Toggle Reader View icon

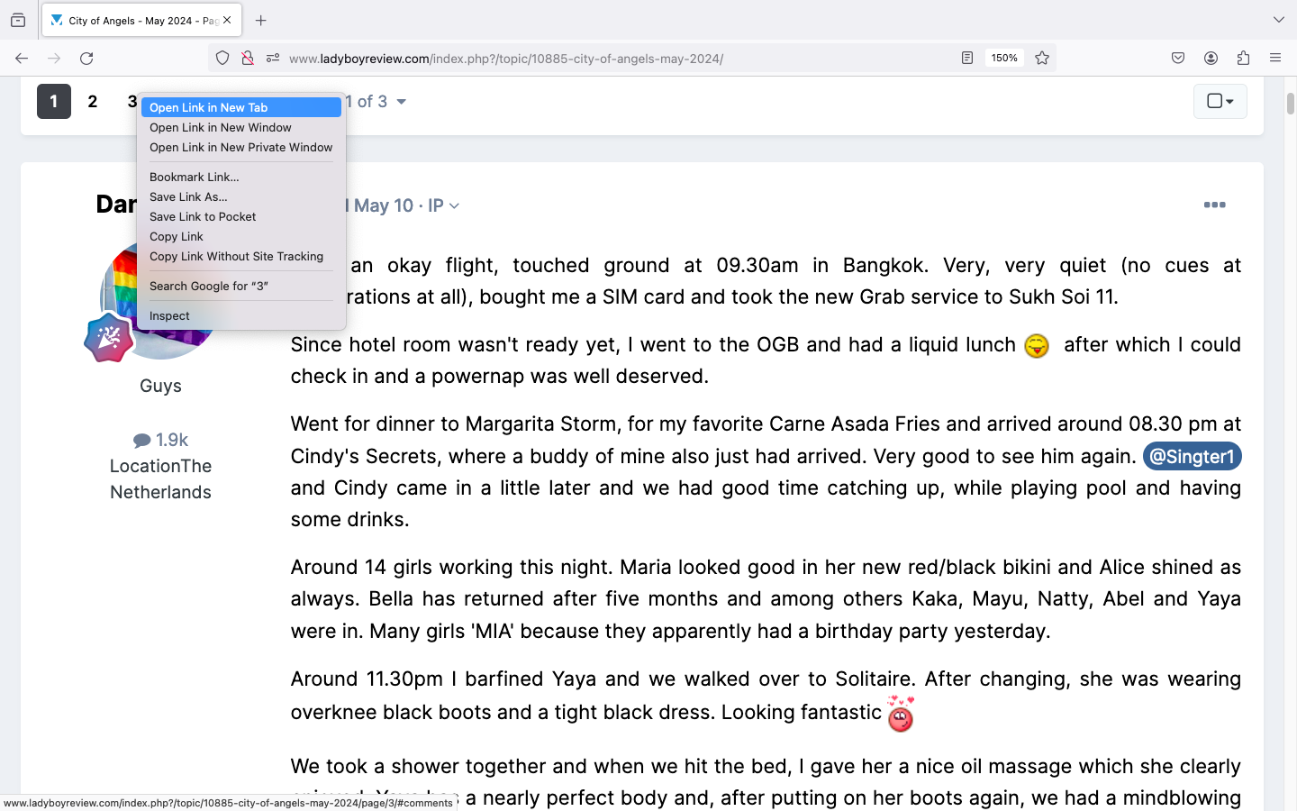tap(966, 58)
